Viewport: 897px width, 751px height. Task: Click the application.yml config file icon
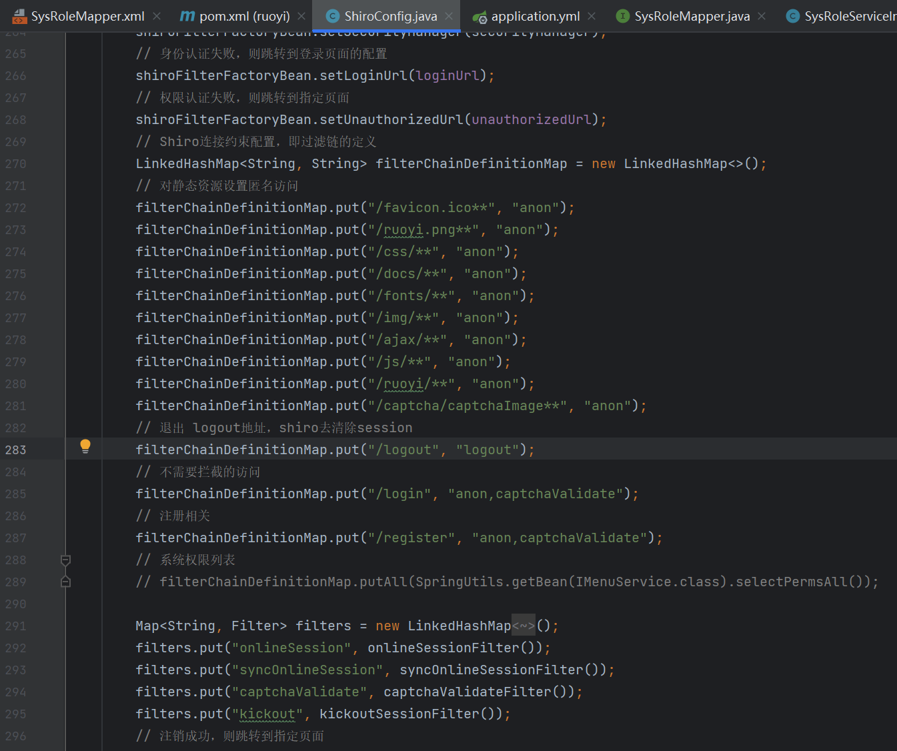(480, 17)
